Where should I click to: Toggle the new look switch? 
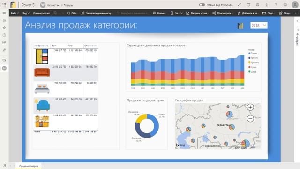[202, 5]
